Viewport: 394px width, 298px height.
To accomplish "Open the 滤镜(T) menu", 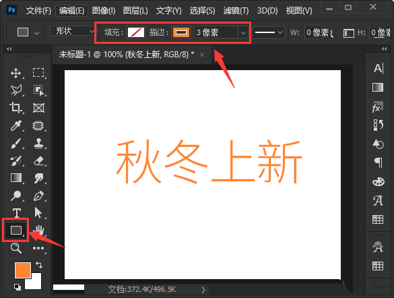I will [x=236, y=11].
